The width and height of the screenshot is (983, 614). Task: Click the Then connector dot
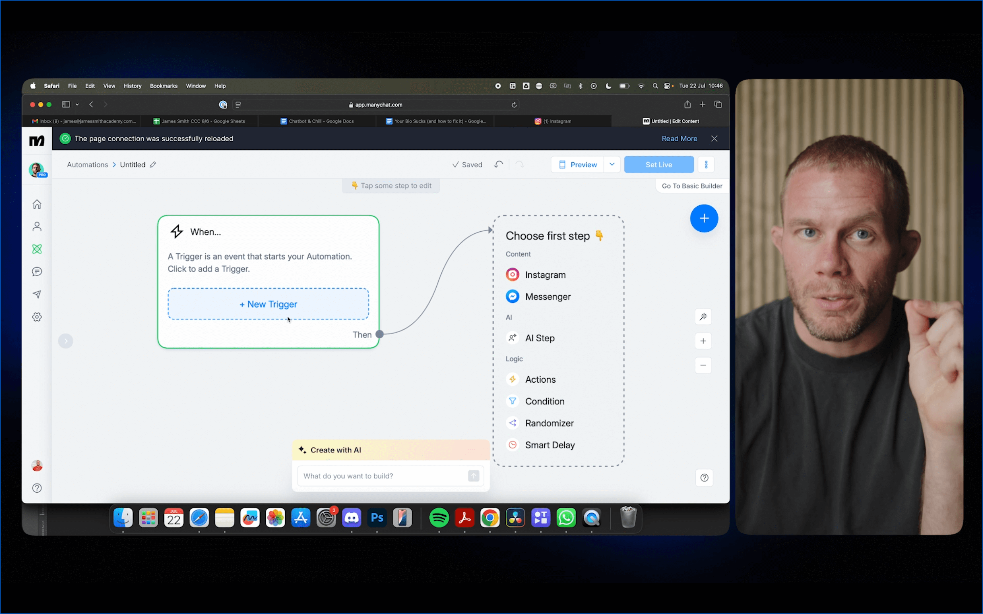379,334
